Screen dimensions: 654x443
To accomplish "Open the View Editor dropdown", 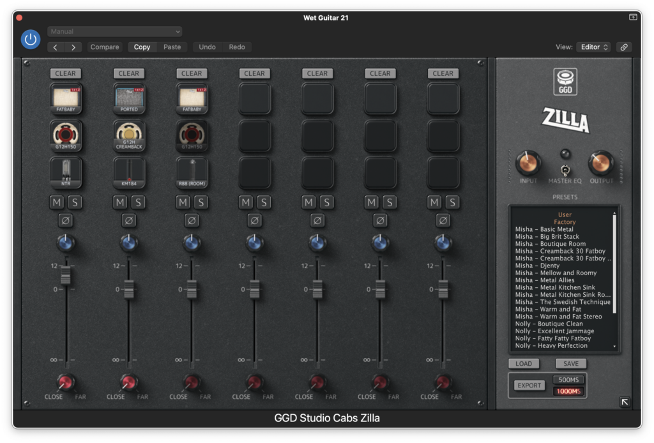I will click(x=593, y=47).
